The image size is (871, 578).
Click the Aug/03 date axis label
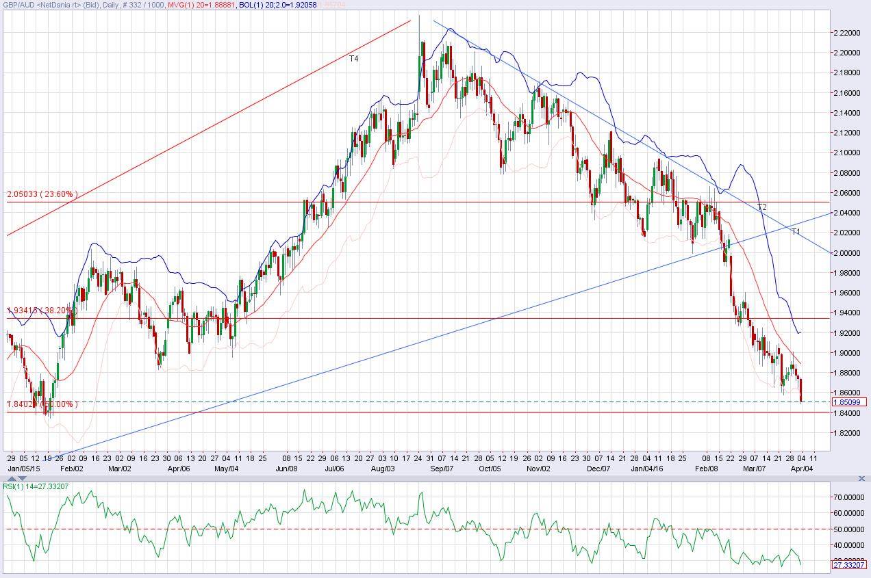383,469
